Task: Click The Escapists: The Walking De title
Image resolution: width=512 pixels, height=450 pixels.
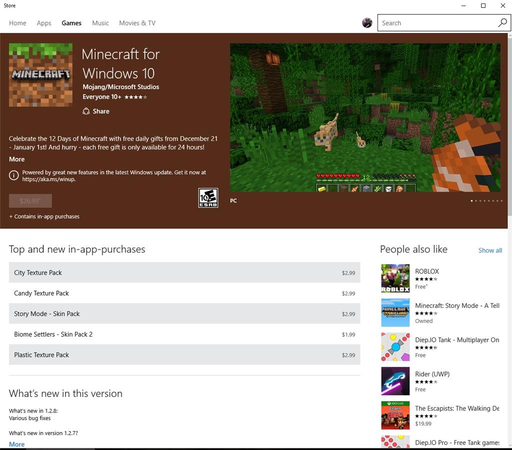Action: pos(457,408)
